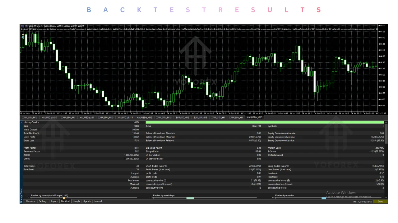Click the Short Trades (won %) label

coord(156,166)
